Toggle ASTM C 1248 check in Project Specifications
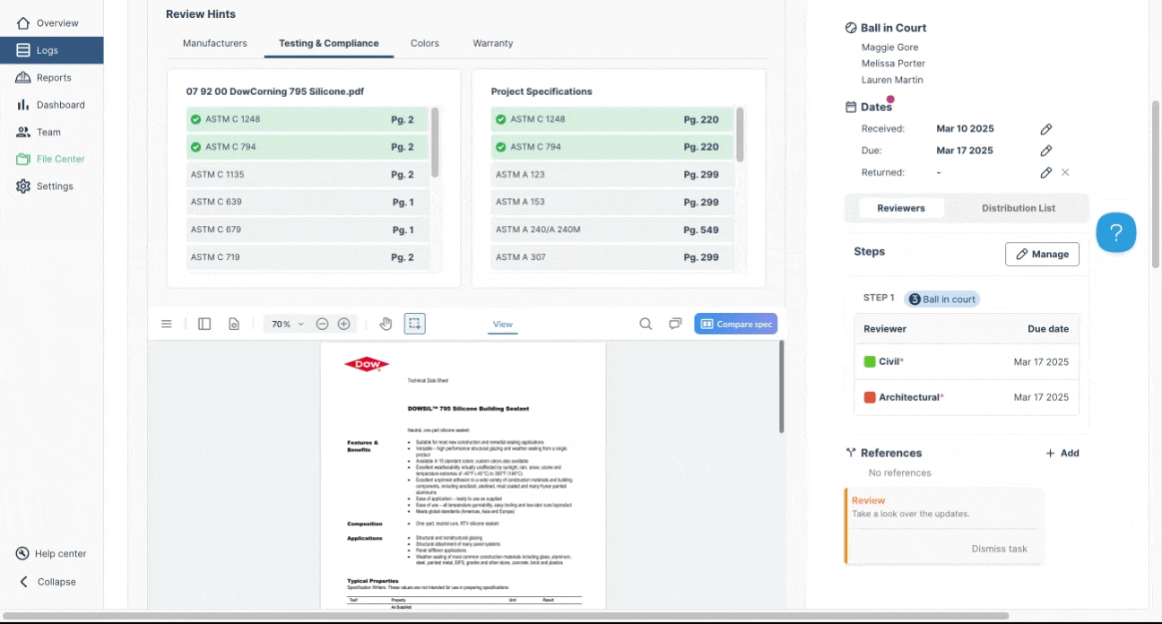This screenshot has height=624, width=1162. coord(500,119)
